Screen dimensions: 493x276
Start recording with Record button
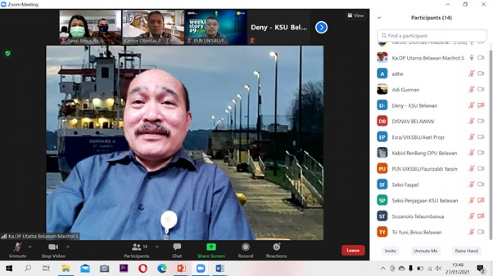246,250
